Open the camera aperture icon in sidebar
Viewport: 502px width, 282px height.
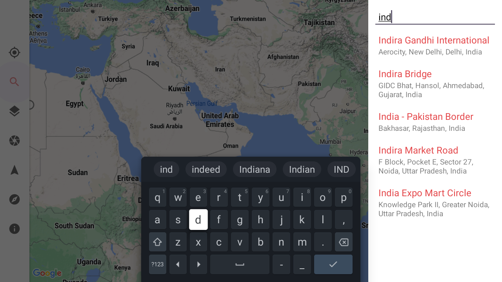tap(15, 141)
